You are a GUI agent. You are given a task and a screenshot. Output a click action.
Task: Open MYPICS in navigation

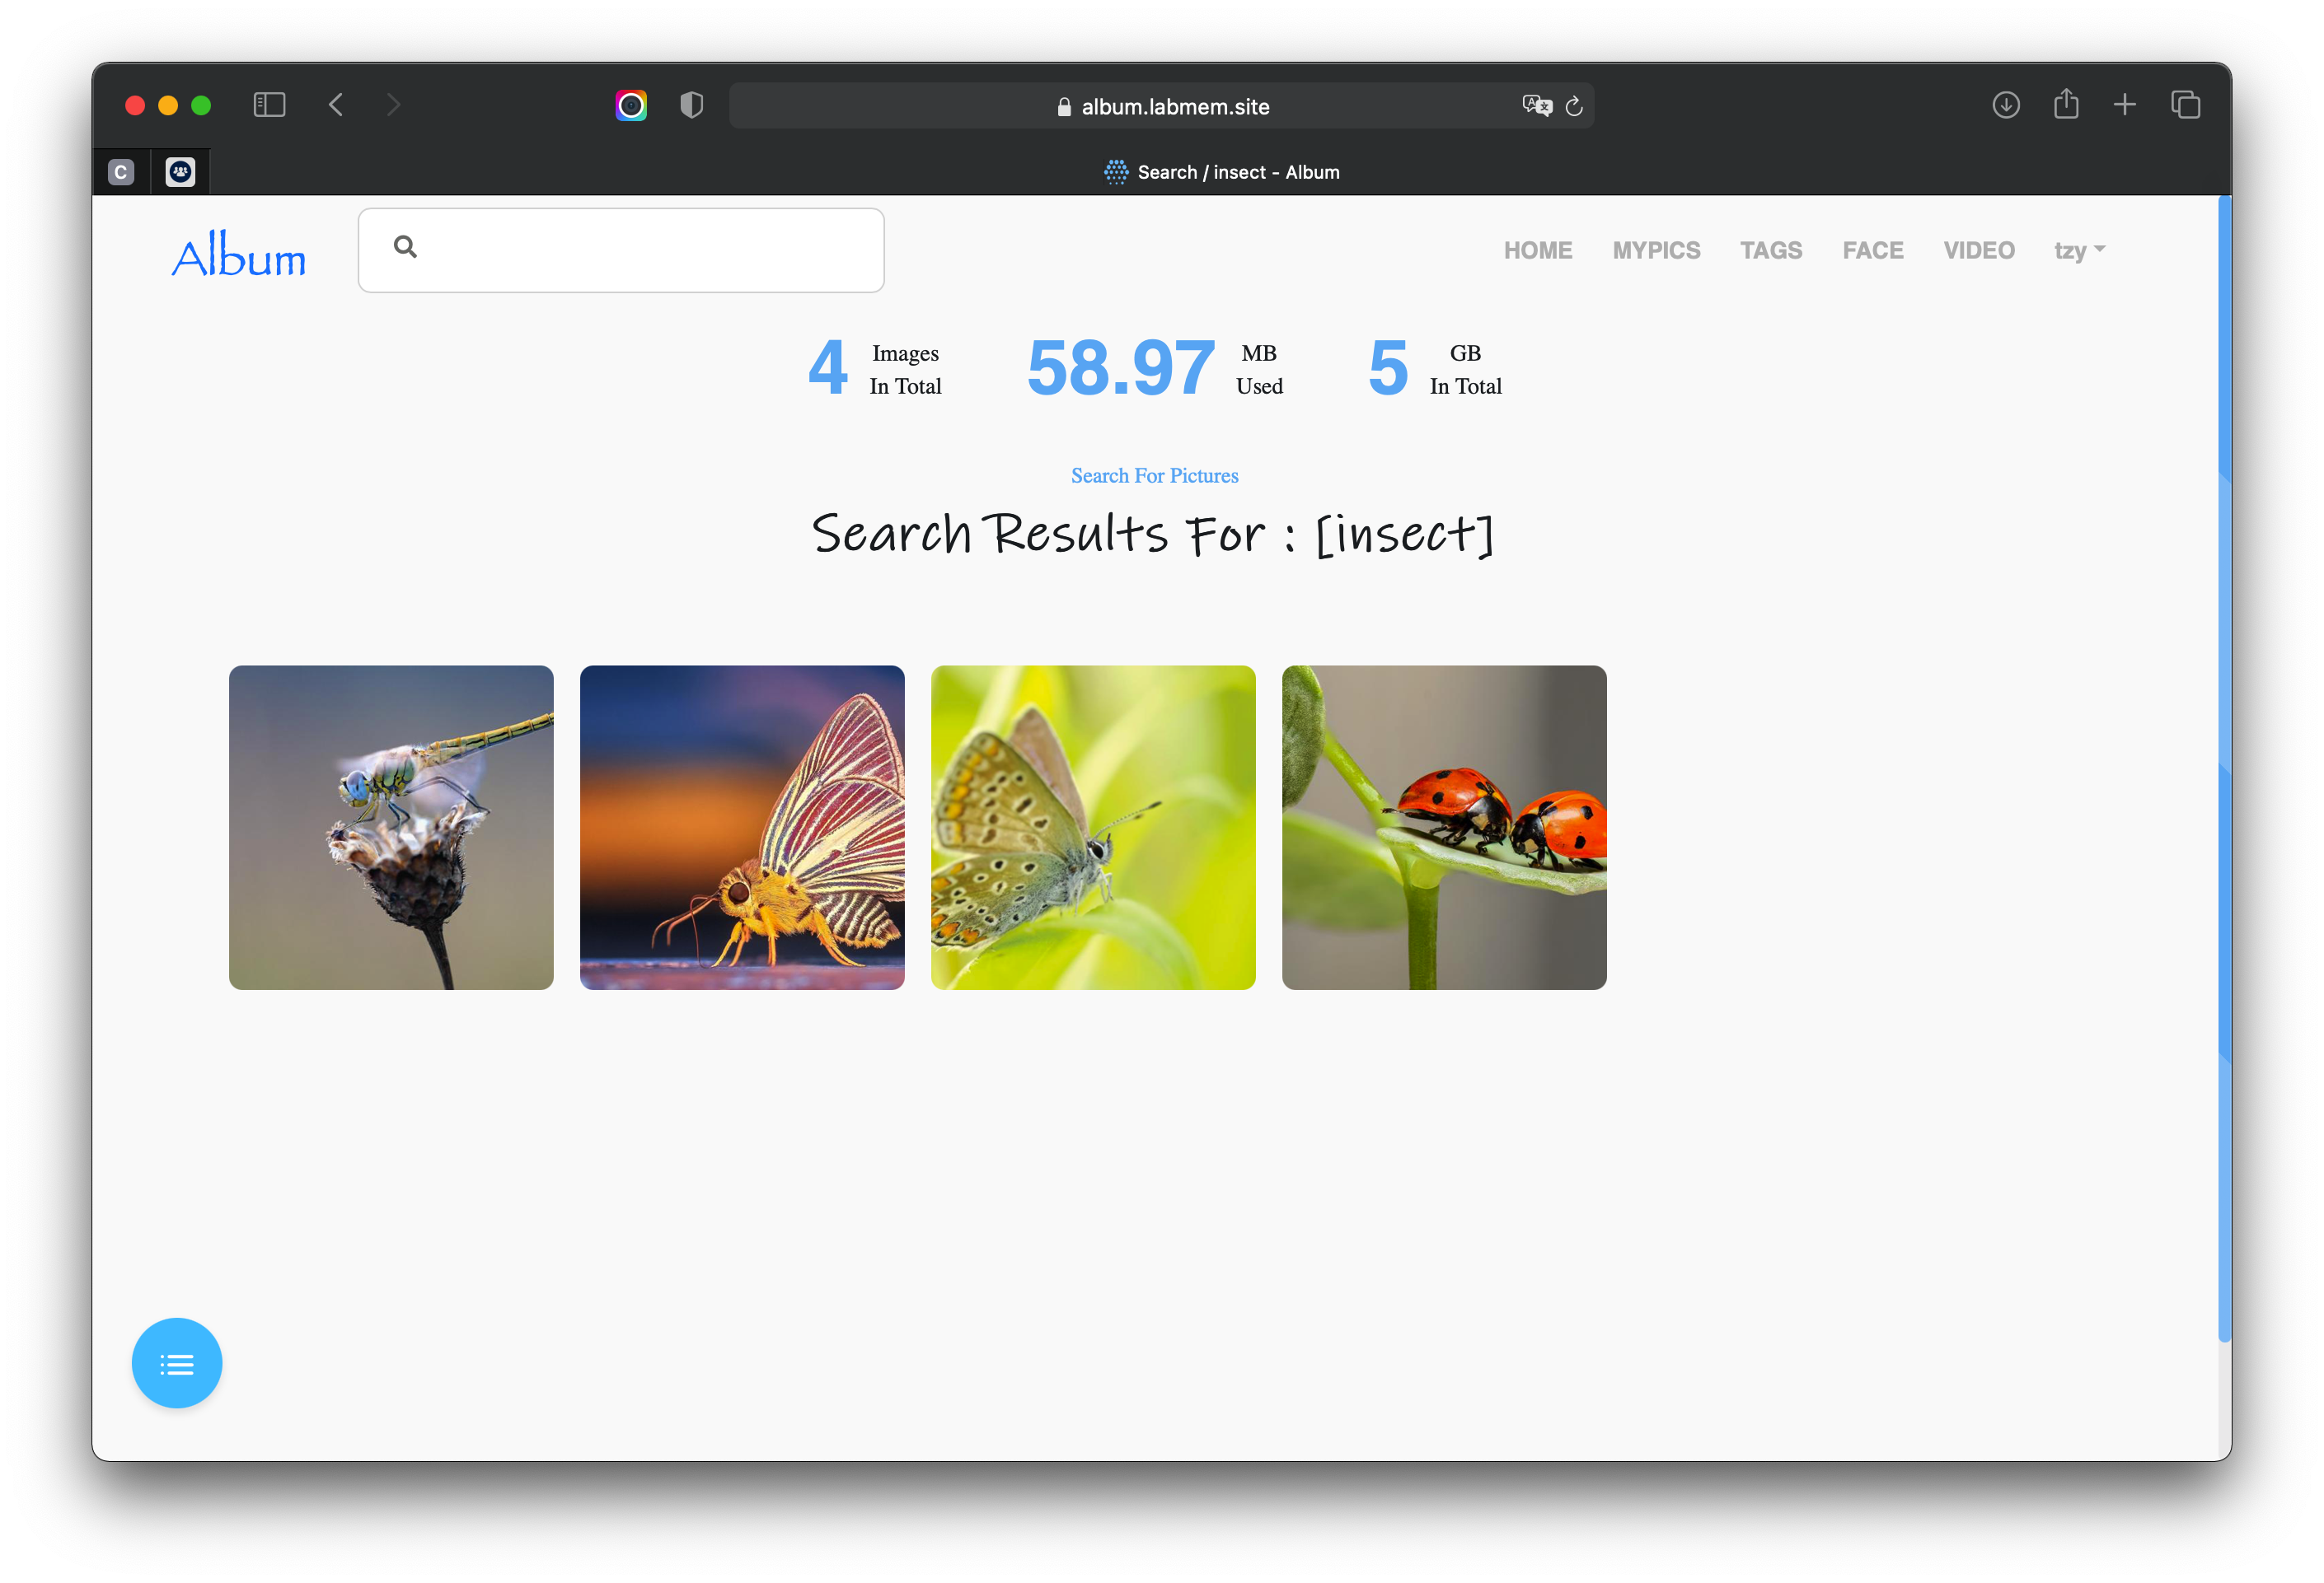point(1656,250)
